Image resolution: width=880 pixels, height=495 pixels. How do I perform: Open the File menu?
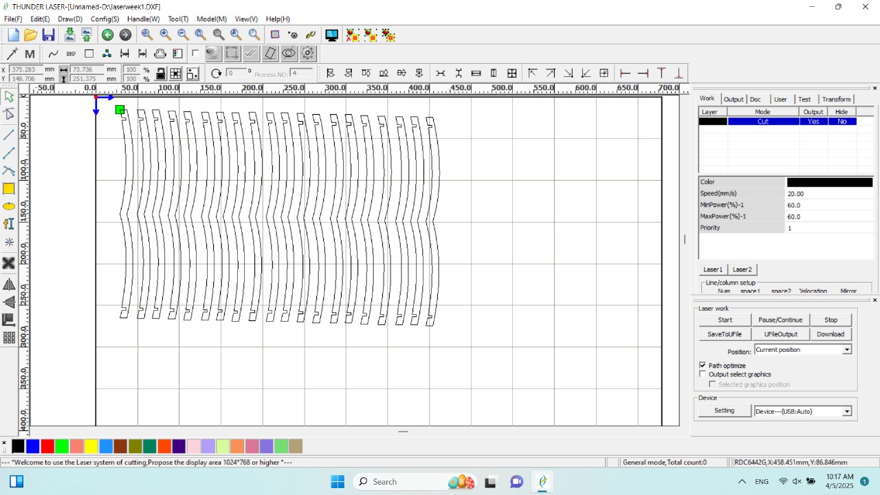(13, 19)
